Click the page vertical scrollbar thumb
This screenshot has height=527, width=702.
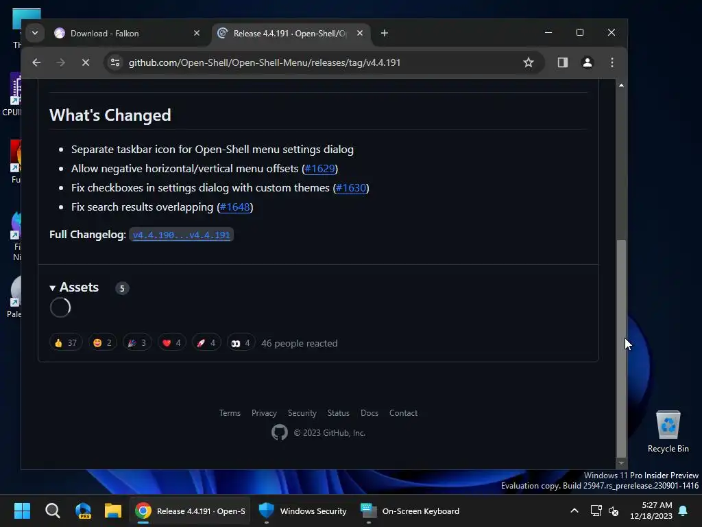[x=621, y=348]
